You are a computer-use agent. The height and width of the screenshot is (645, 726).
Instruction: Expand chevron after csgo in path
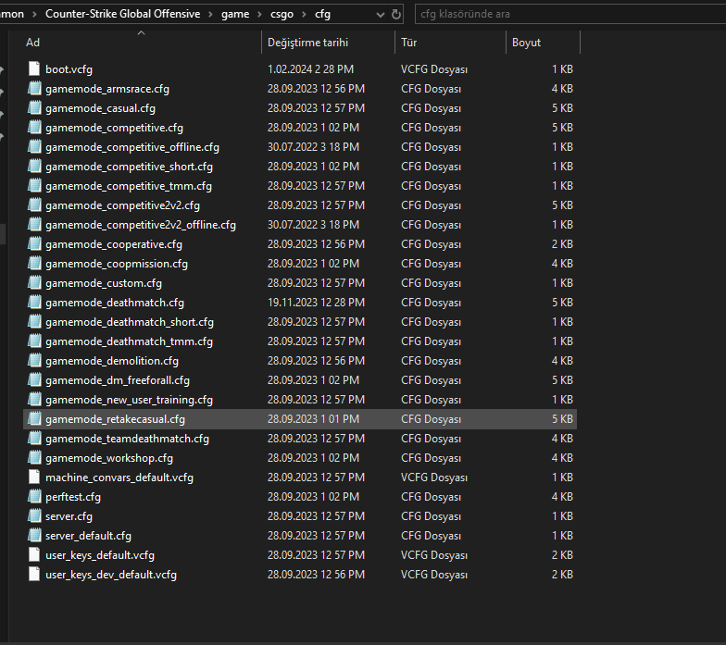click(304, 15)
